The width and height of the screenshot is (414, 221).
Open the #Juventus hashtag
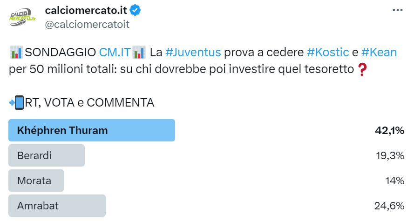(193, 52)
